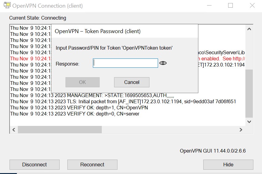The width and height of the screenshot is (262, 174).
Task: Cancel the Token Password dialog
Action: (x=132, y=82)
